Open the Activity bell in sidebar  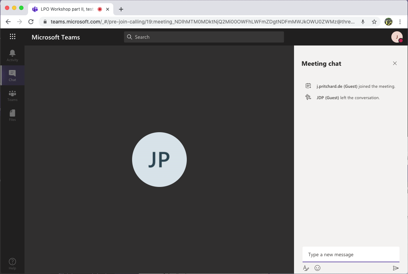12,55
